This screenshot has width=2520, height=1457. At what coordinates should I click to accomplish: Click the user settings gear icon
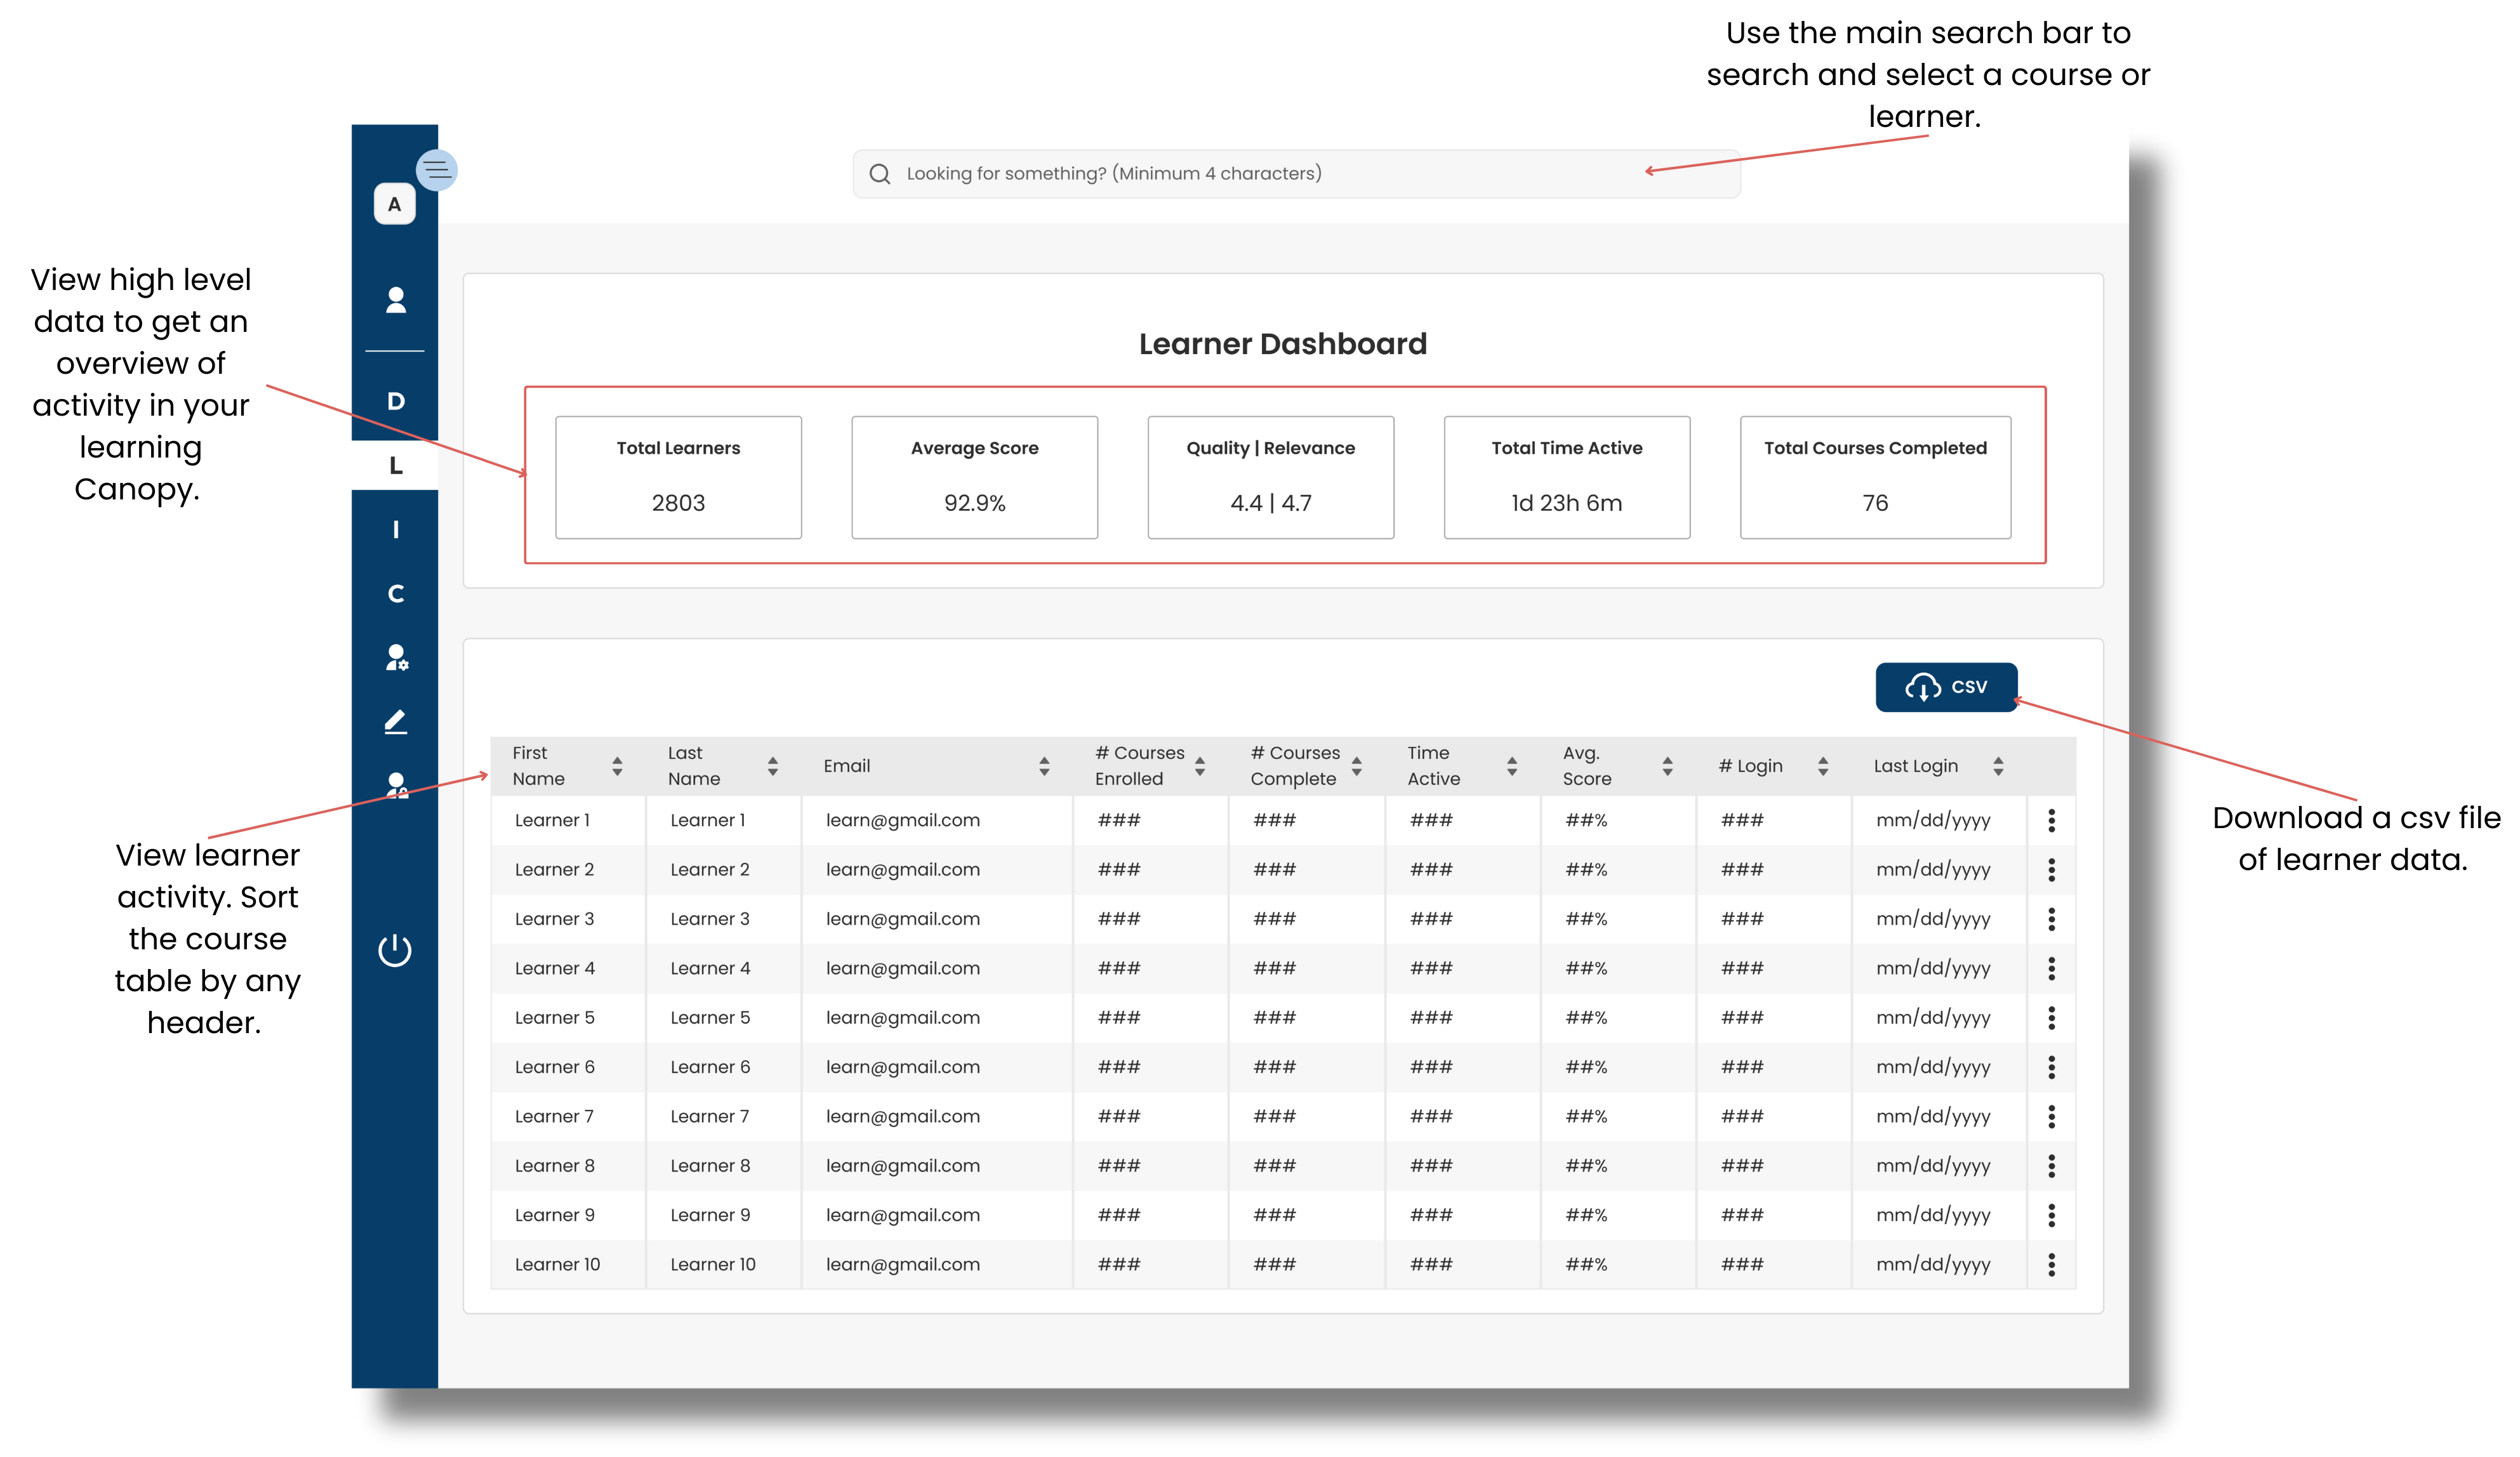[x=396, y=657]
